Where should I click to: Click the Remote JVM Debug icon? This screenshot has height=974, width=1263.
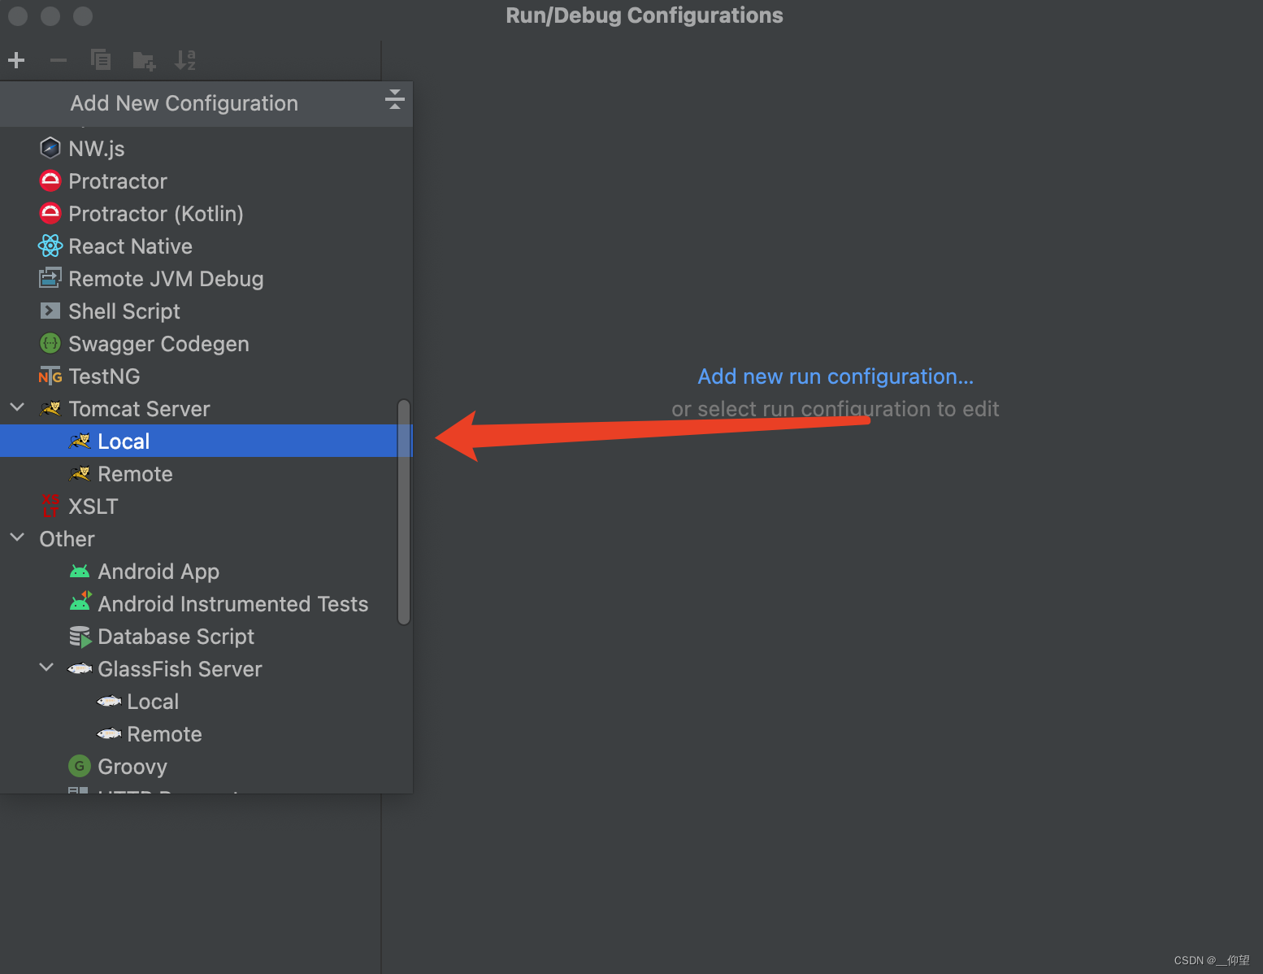pos(50,278)
